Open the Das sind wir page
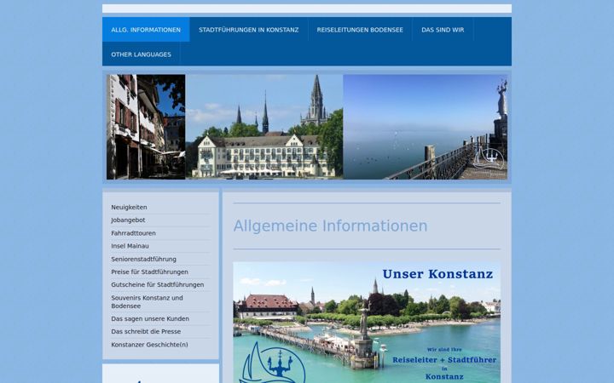This screenshot has width=614, height=383. 443,30
